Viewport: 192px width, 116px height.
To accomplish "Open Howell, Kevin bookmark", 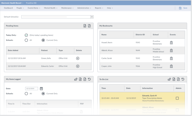I will coord(107,43).
